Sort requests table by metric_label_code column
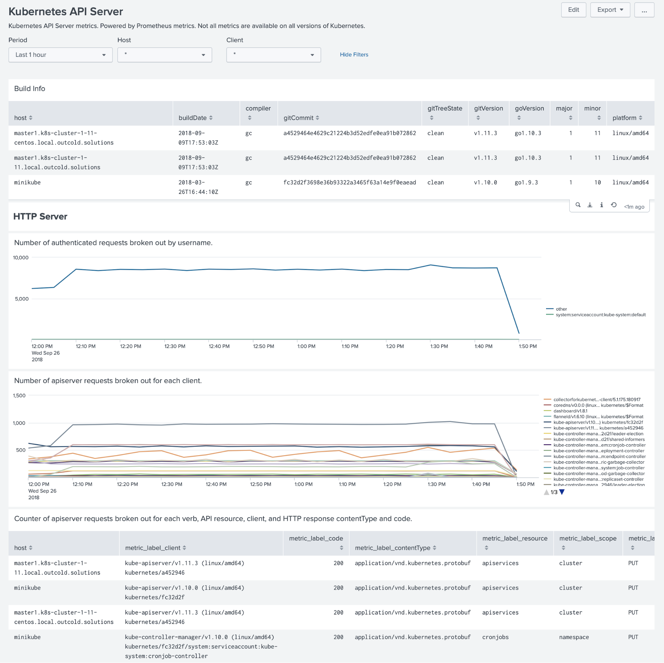 pyautogui.click(x=316, y=543)
